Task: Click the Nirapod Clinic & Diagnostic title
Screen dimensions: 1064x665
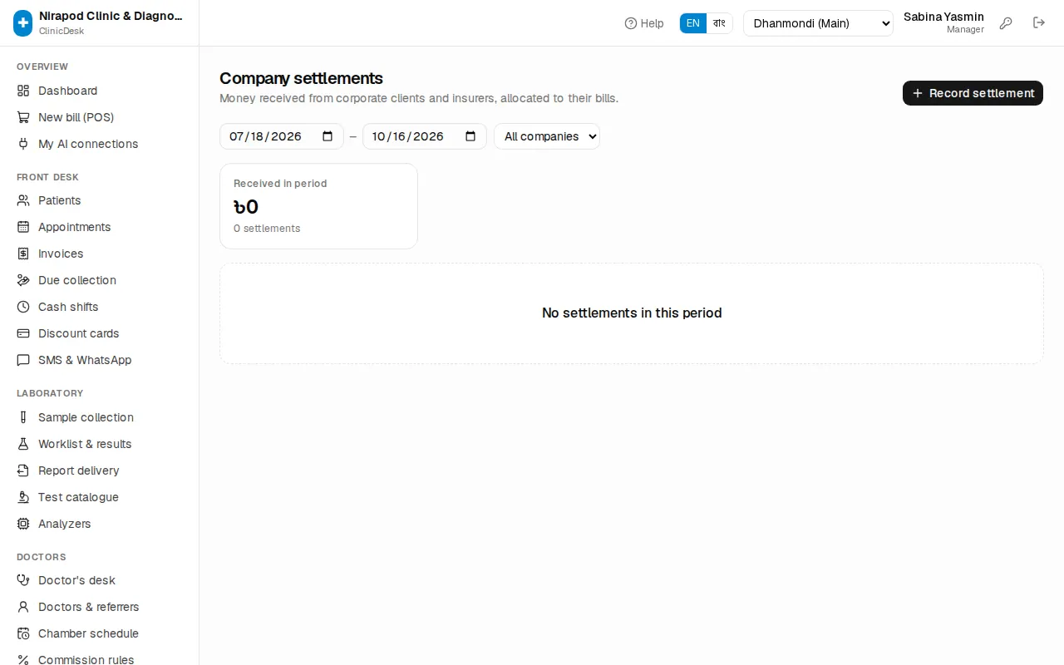Action: (x=111, y=16)
